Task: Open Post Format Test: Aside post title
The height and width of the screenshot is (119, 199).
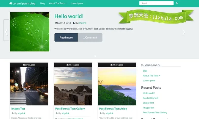Action: click(x=113, y=109)
